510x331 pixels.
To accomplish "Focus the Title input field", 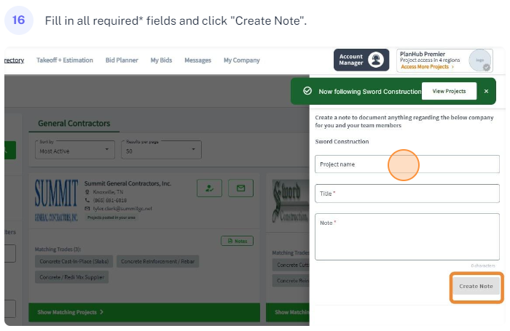I will 407,194.
